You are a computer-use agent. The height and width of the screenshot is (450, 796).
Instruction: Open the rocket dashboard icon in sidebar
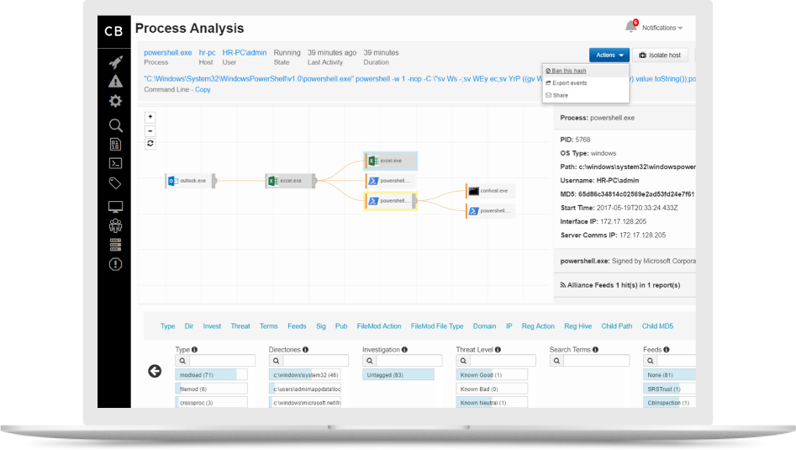[x=115, y=62]
